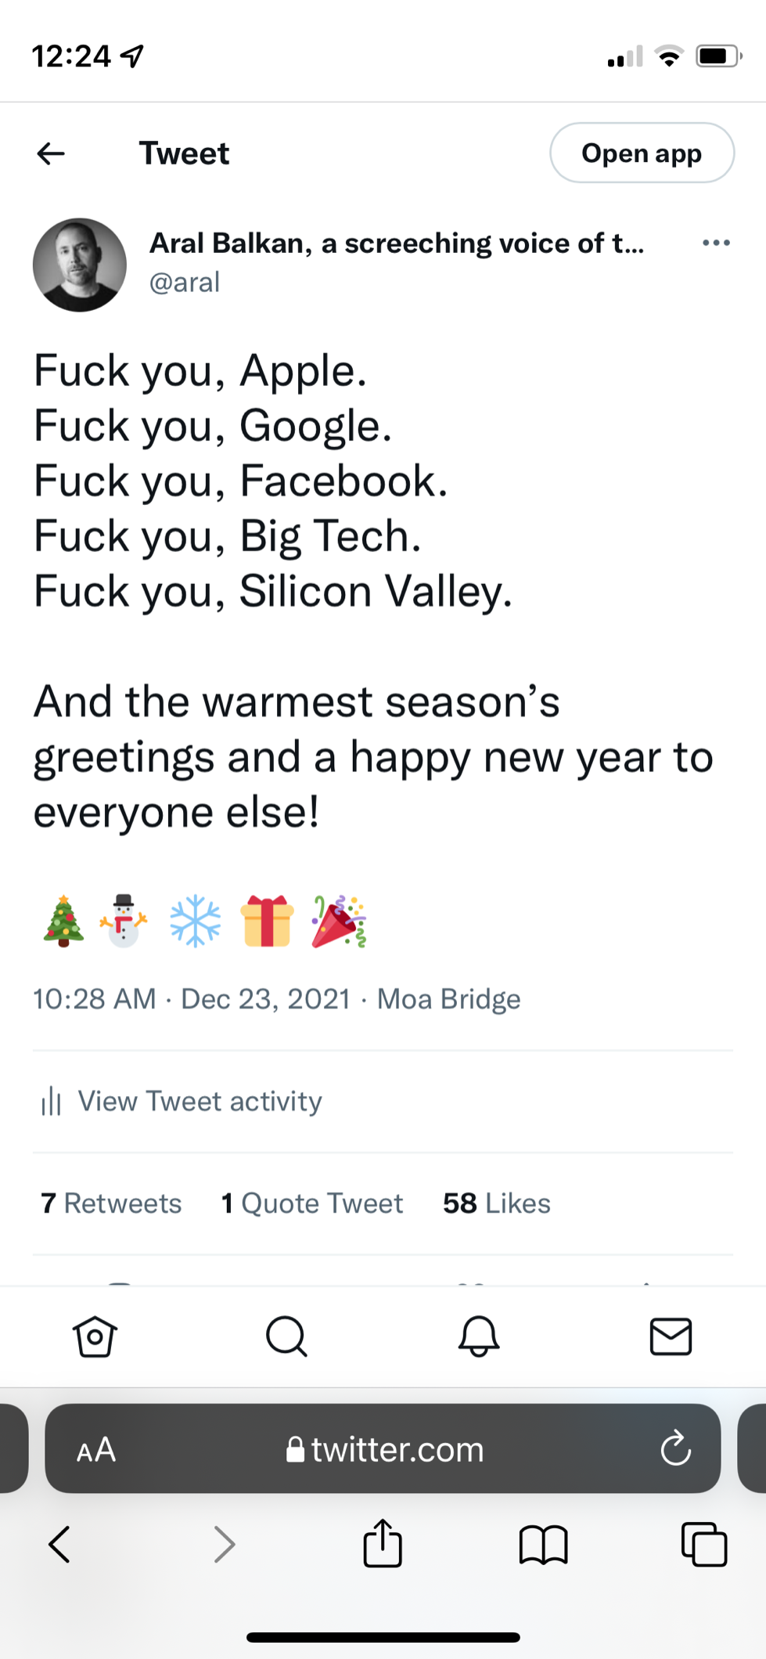Open the Moa Bridge location link
Viewport: 766px width, 1659px height.
[x=448, y=999]
